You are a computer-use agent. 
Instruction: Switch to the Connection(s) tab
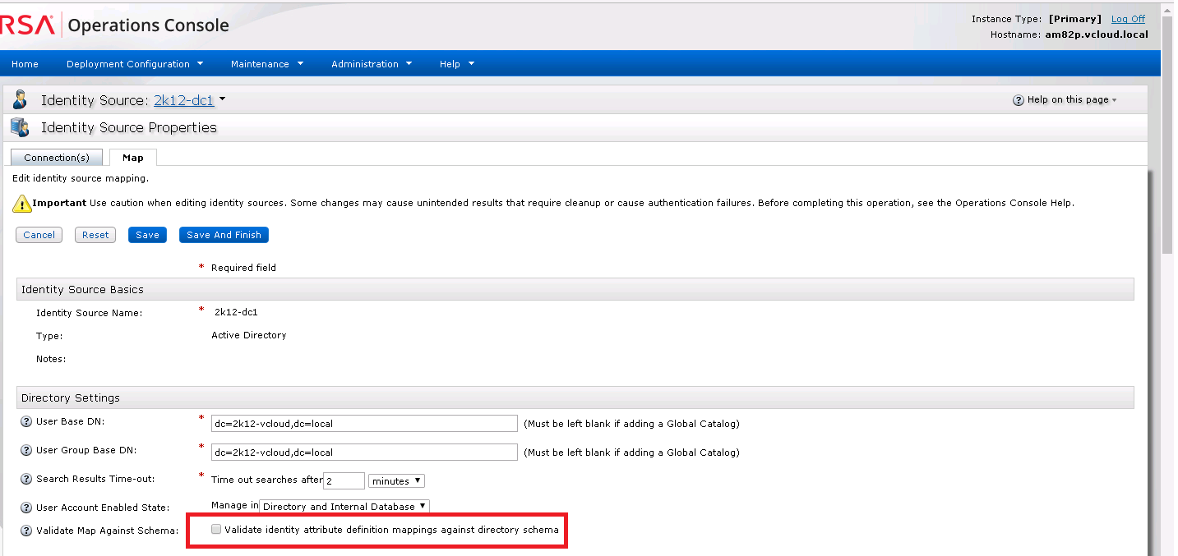(x=57, y=158)
